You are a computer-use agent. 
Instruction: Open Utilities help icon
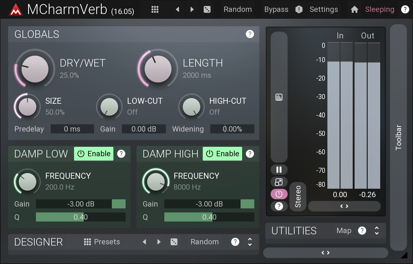pos(362,231)
